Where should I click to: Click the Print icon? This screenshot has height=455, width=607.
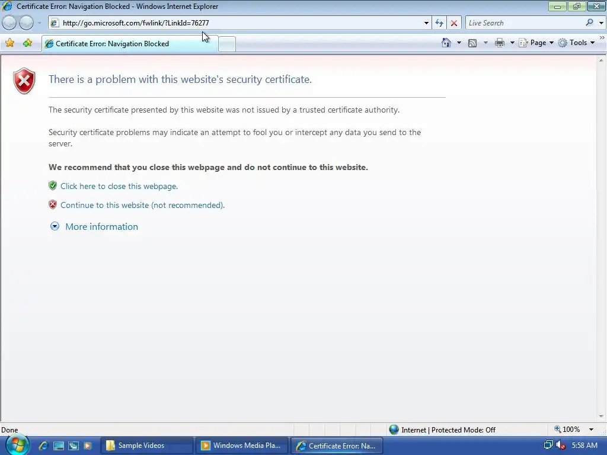[499, 43]
